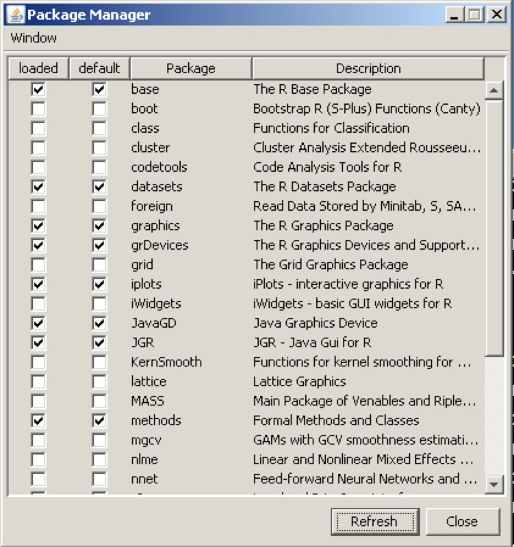The width and height of the screenshot is (514, 547).
Task: Click 'JGR - Java Gui for R' description
Action: [x=312, y=343]
